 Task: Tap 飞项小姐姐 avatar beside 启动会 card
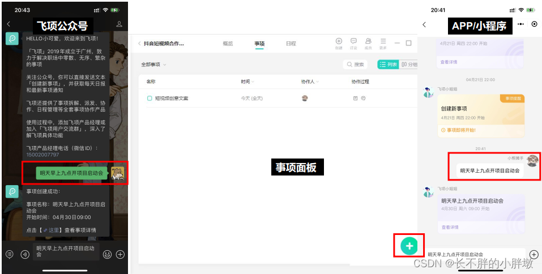[429, 192]
